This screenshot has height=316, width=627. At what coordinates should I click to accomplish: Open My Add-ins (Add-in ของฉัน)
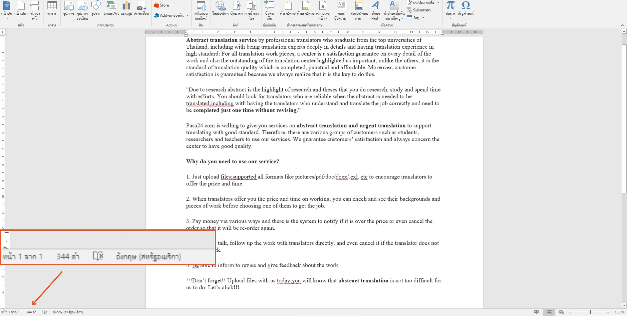(169, 15)
